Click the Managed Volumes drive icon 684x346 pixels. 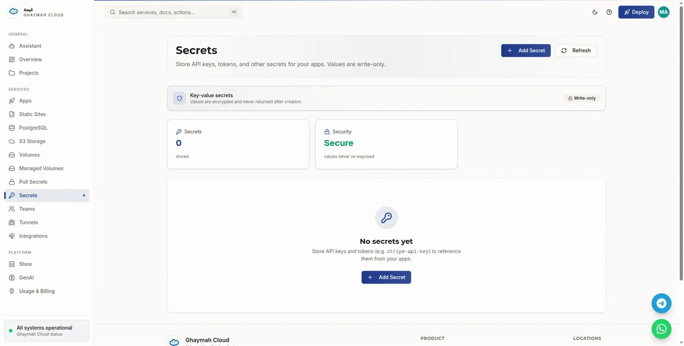(x=12, y=168)
